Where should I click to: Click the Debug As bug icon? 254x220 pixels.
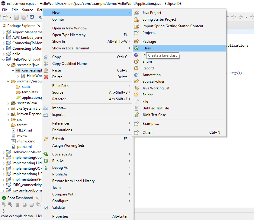[46, 168]
